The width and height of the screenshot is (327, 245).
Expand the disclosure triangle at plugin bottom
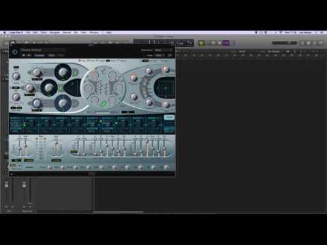click(x=12, y=174)
